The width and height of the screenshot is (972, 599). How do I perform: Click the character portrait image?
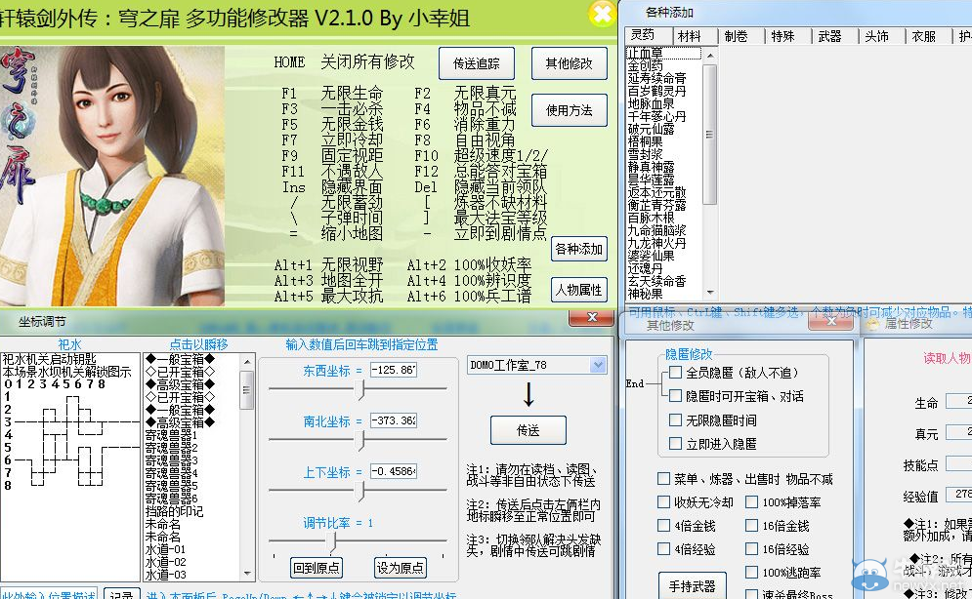click(111, 176)
